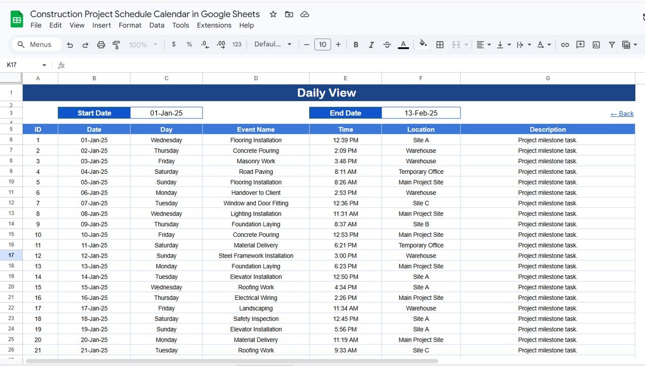Select the text color control
This screenshot has width=645, height=366.
pyautogui.click(x=403, y=45)
